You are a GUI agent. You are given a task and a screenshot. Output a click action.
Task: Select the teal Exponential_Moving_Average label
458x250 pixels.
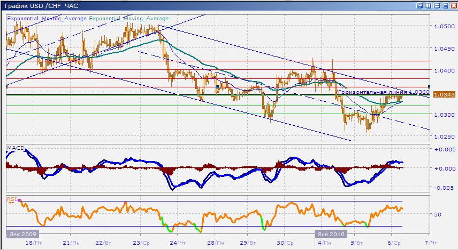coord(128,18)
